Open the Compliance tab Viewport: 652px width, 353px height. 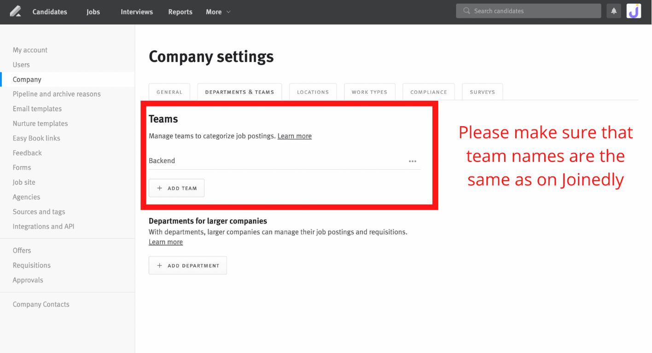tap(428, 92)
